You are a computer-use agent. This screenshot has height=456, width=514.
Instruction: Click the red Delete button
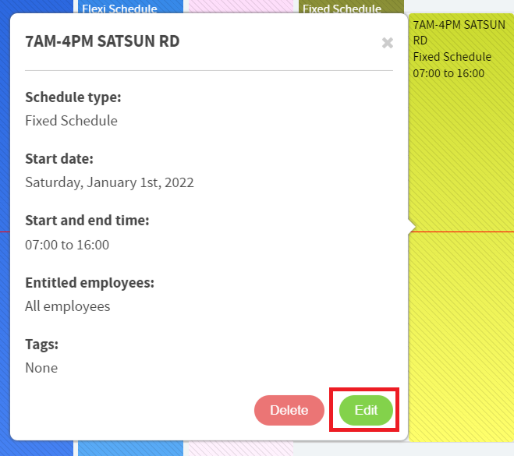289,410
